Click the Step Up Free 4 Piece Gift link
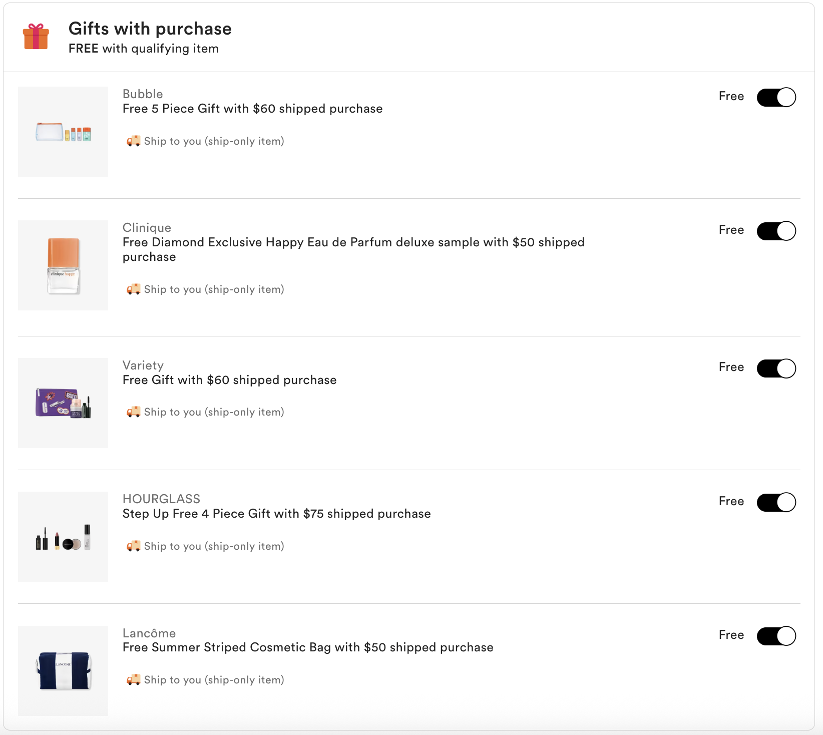This screenshot has width=823, height=735. click(276, 514)
